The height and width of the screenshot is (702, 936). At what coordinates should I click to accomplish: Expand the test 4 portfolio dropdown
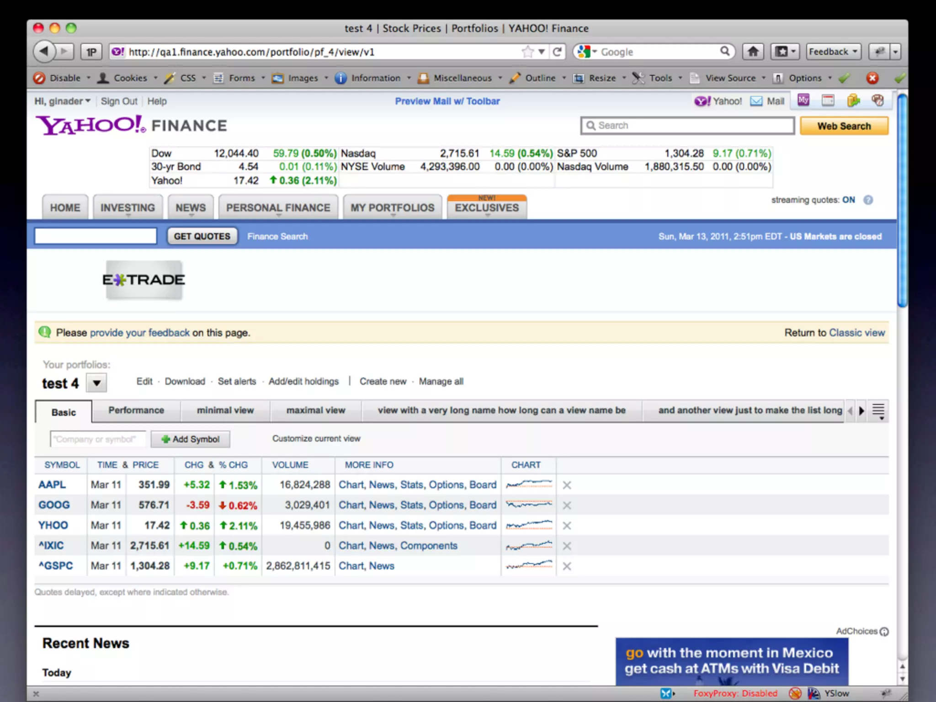(96, 383)
